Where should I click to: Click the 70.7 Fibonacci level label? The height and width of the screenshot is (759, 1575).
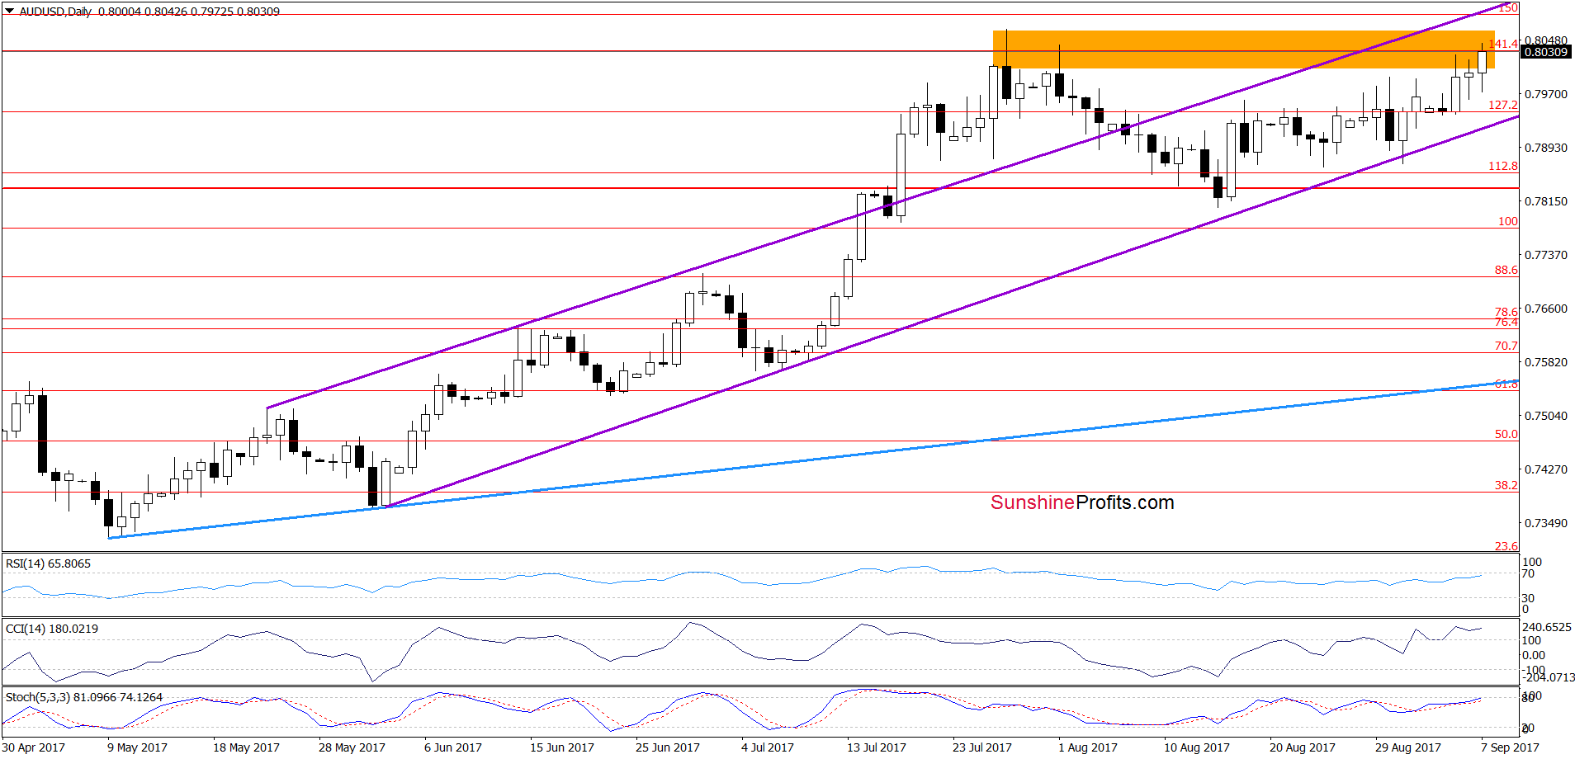[1506, 346]
